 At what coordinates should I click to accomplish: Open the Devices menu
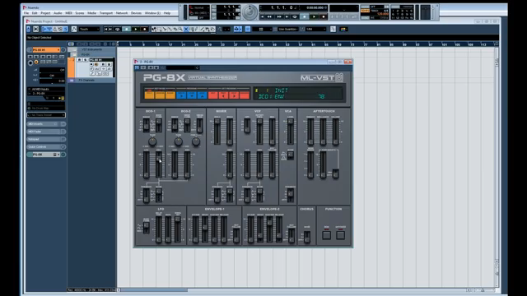point(136,13)
